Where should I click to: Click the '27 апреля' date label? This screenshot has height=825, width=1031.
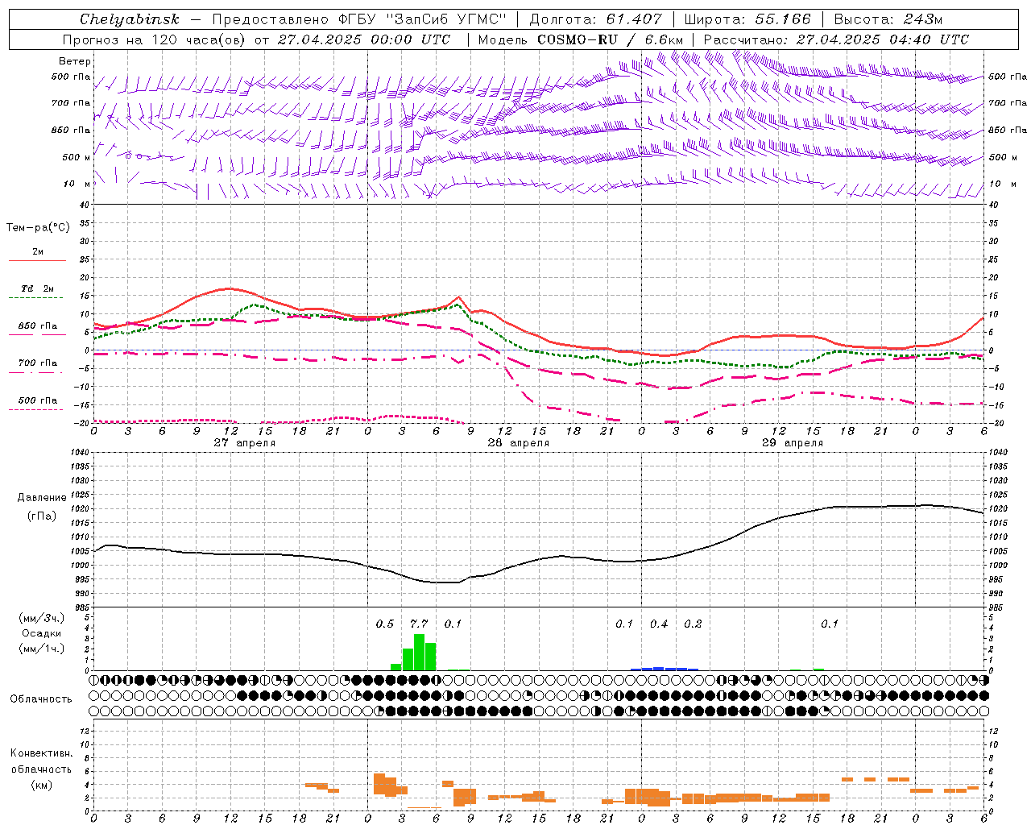[x=244, y=443]
